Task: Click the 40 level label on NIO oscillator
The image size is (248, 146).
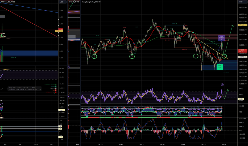Action: point(60,129)
